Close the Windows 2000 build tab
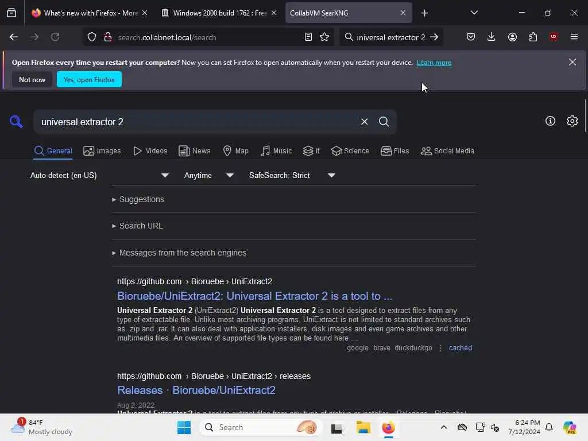The height and width of the screenshot is (441, 588). (x=274, y=13)
